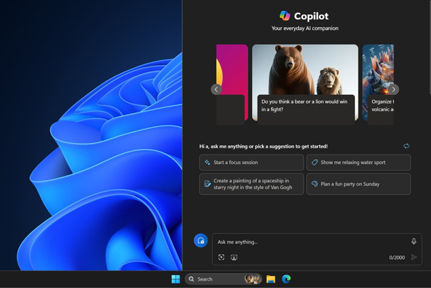Click the screenshot snip icon
This screenshot has height=288, width=431.
pos(234,258)
